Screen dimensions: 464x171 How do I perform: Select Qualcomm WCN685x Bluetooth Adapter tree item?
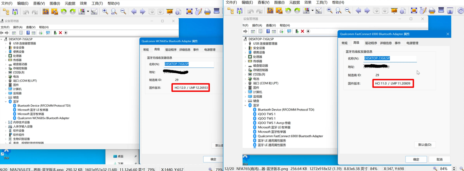point(43,118)
